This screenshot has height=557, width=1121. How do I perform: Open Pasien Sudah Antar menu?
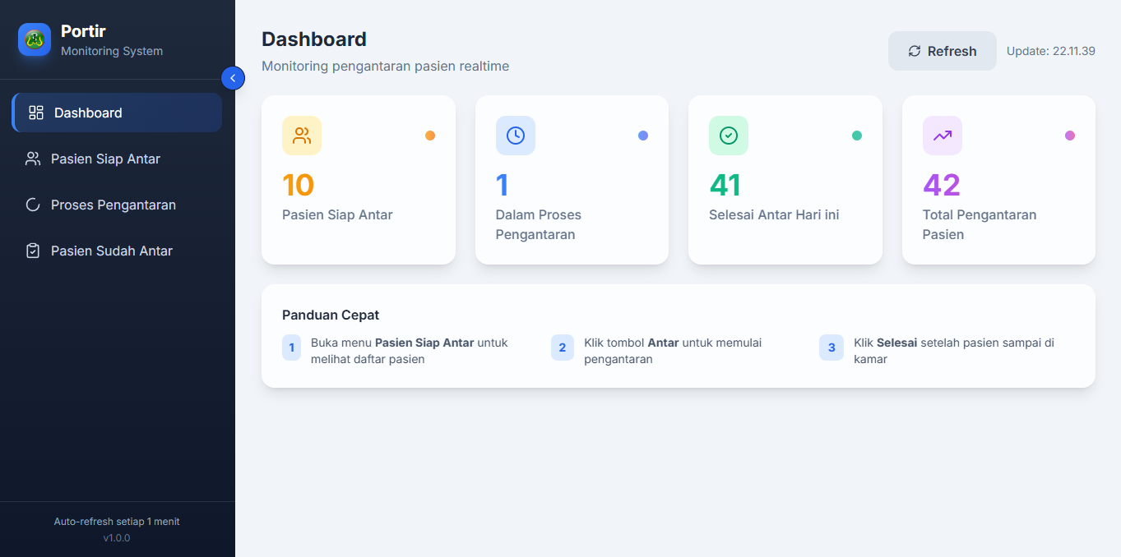[117, 251]
